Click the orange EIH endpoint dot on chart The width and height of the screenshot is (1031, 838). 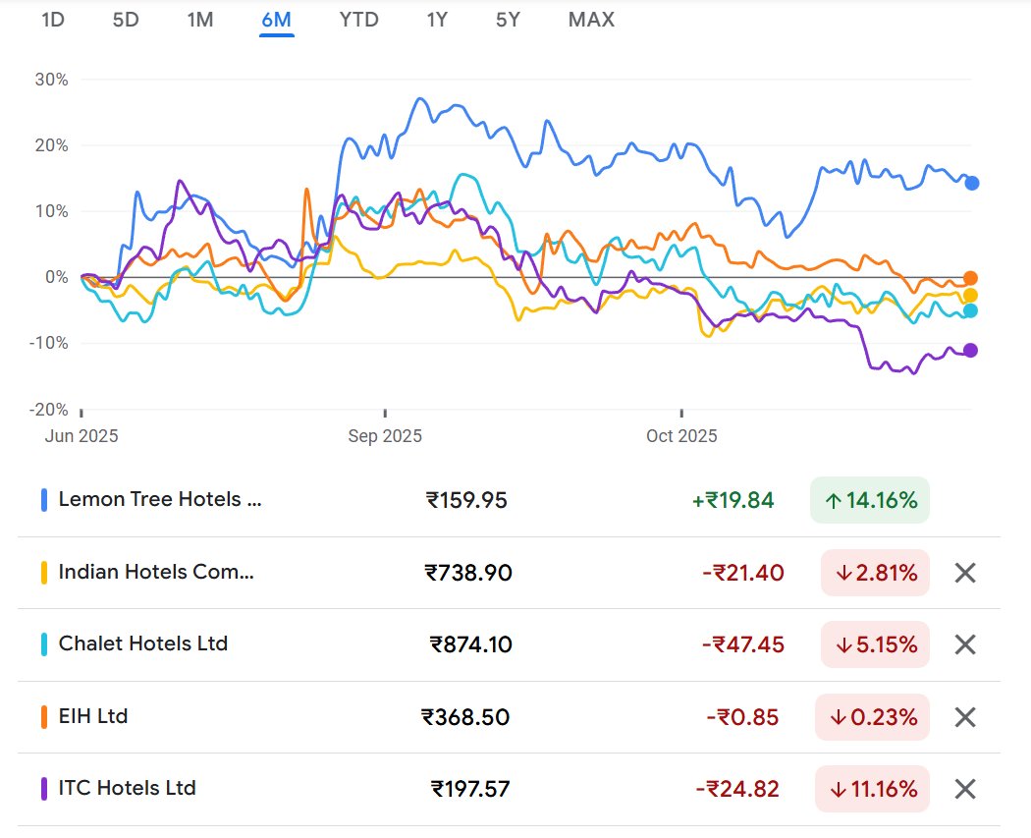tap(971, 277)
